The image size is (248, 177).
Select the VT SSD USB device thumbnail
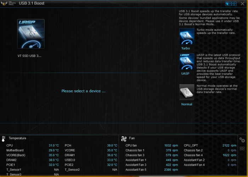coord(31,34)
